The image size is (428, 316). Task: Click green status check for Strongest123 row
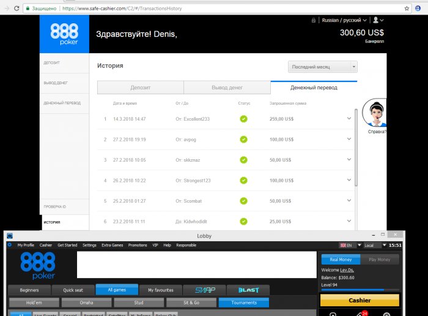[243, 181]
